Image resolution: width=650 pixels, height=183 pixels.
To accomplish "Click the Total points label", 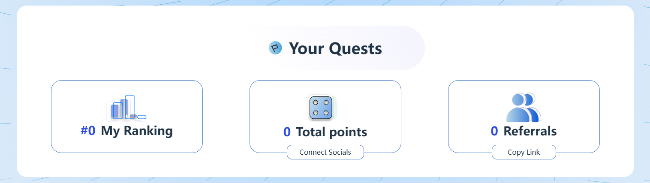I will (x=331, y=132).
